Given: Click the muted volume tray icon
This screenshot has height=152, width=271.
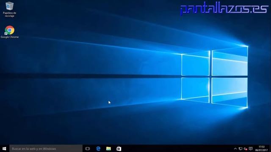Looking at the screenshot, I should point(246,149).
